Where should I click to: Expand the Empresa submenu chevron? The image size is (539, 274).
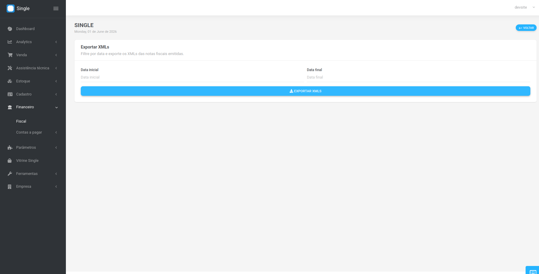pyautogui.click(x=56, y=187)
